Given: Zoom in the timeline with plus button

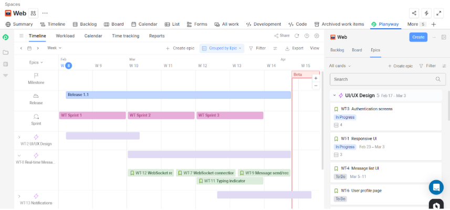Looking at the screenshot, I should point(316,78).
